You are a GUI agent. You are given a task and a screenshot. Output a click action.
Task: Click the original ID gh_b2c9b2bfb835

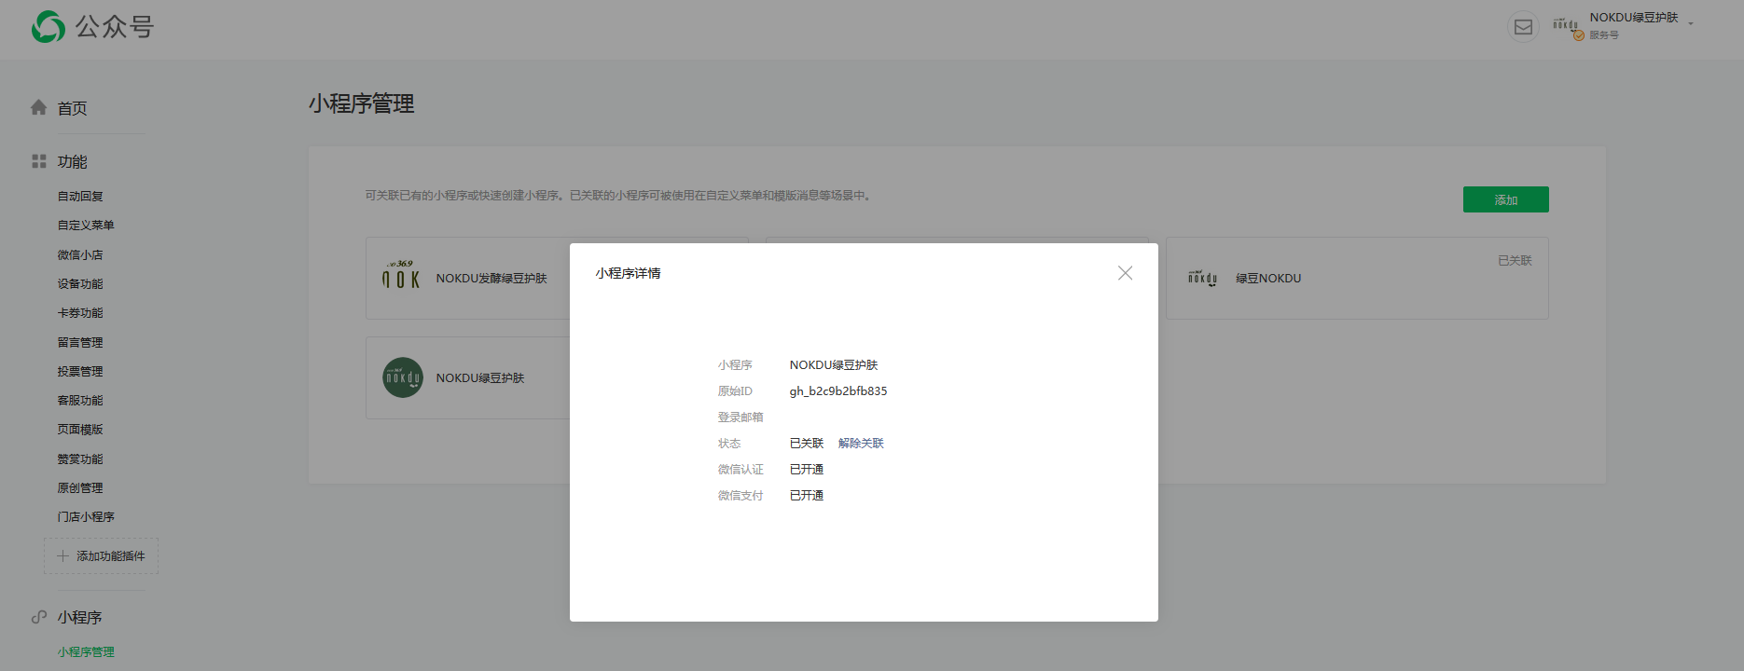[x=838, y=390]
